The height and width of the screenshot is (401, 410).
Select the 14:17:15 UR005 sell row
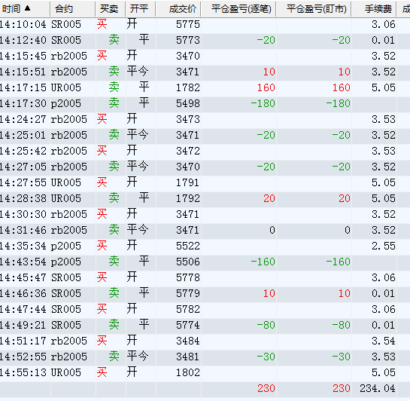point(205,87)
